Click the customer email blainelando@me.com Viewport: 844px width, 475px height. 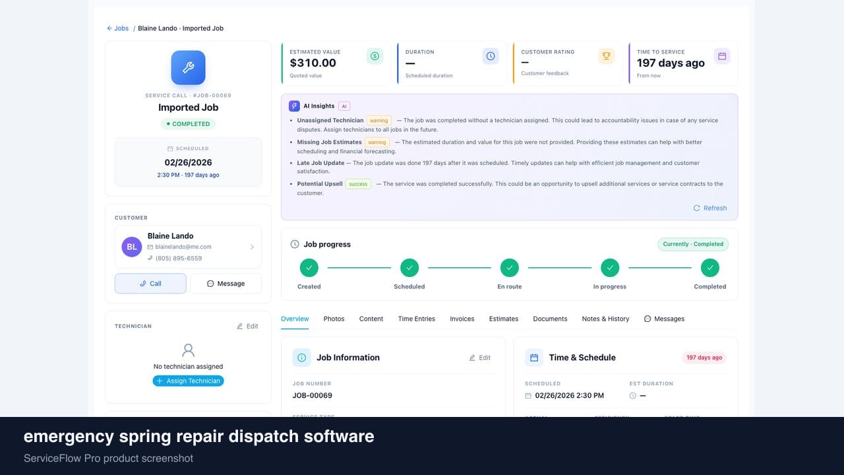(183, 247)
